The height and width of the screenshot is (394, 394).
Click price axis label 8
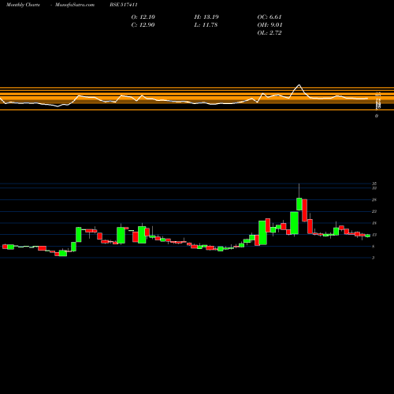point(374,247)
